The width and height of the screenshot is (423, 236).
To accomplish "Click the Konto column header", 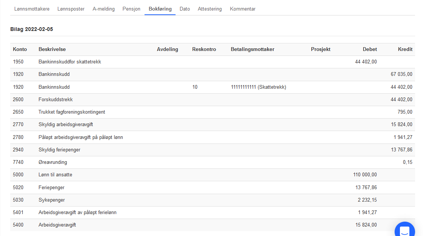I will click(20, 49).
